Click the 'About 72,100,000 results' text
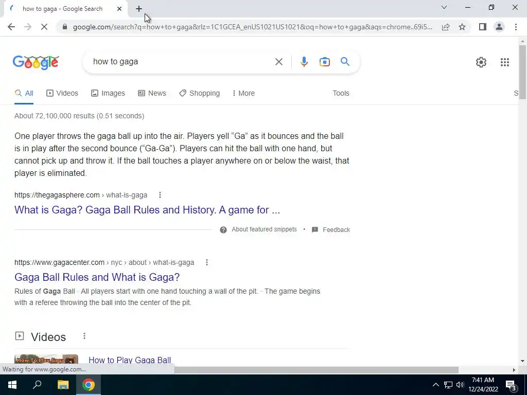Image resolution: width=527 pixels, height=395 pixels. pos(79,116)
